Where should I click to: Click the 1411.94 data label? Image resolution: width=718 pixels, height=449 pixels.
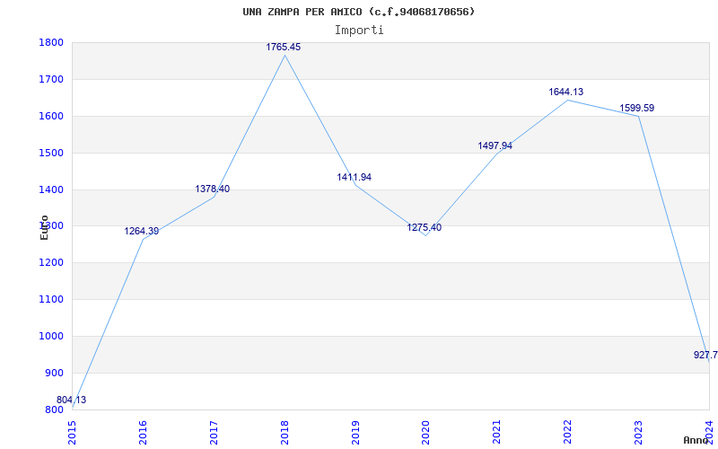coord(354,177)
